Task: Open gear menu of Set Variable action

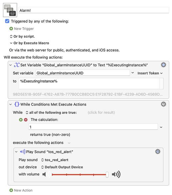Action: click(163, 65)
